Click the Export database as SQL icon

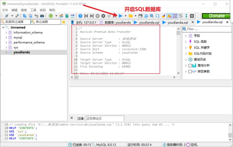67,16
